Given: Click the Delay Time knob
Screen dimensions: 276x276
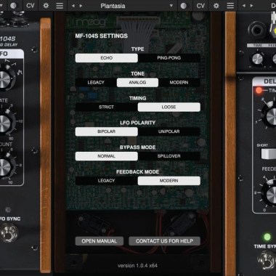Looking at the screenshot, I should coord(271,117).
